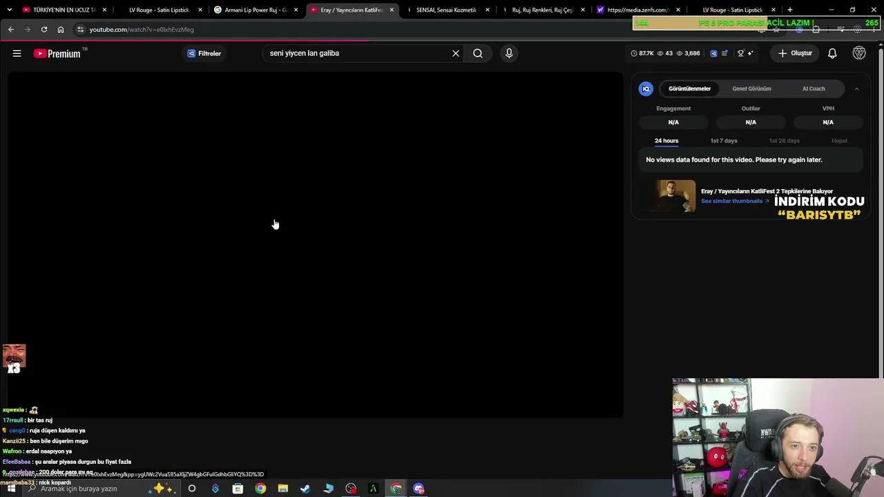Switch to the Armani Lip Power Ruj tab
884x497 pixels.
(256, 10)
